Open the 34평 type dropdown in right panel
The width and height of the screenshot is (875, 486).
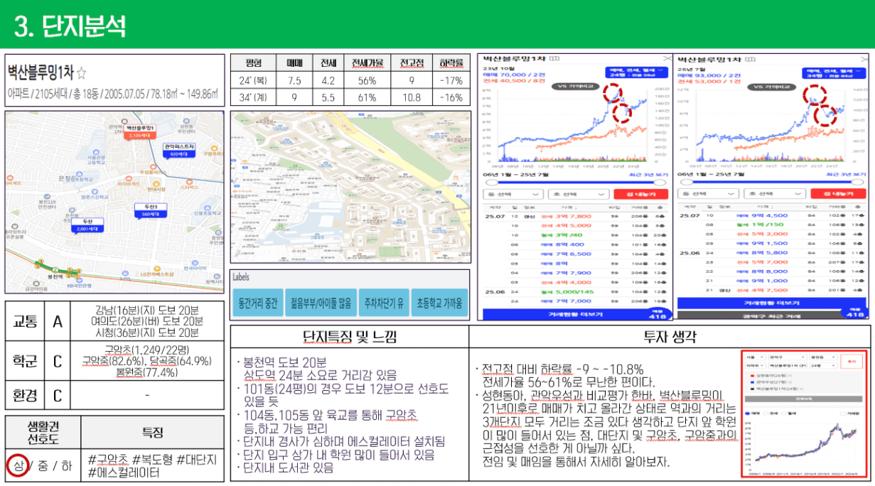click(833, 72)
